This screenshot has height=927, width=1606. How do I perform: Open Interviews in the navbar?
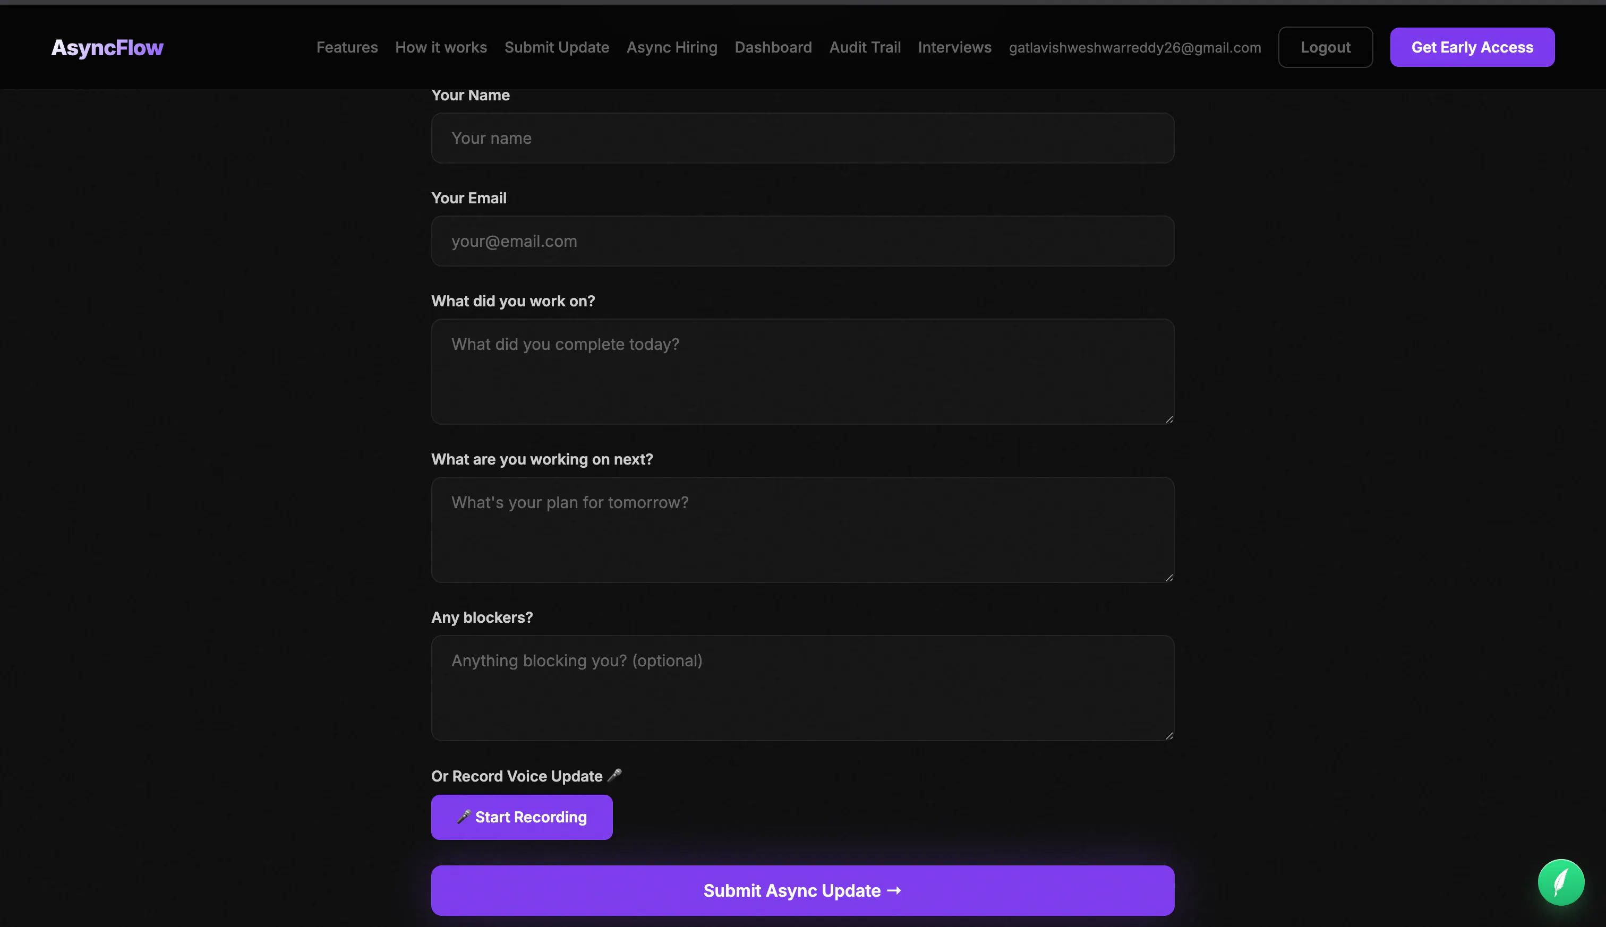tap(954, 47)
